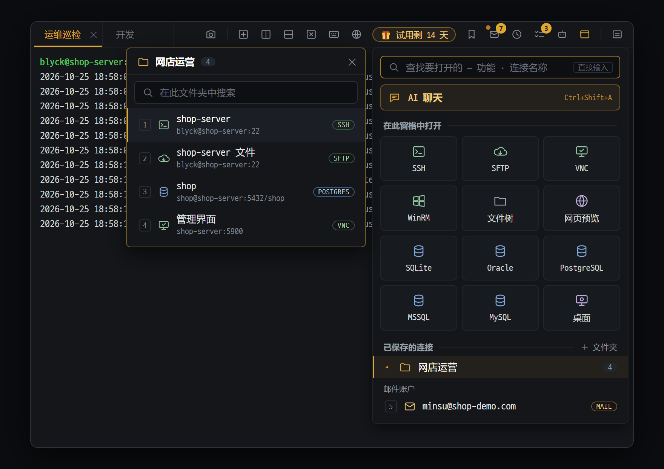Image resolution: width=664 pixels, height=469 pixels.
Task: Open AI 聊天
Action: (x=500, y=98)
